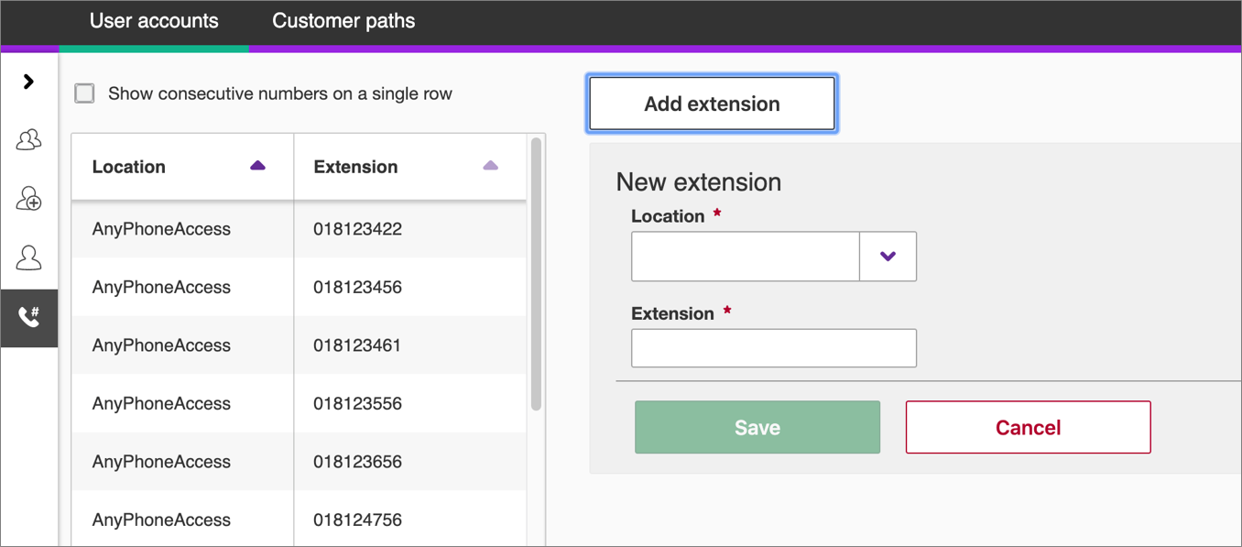Open the user groups sidebar icon

coord(28,139)
